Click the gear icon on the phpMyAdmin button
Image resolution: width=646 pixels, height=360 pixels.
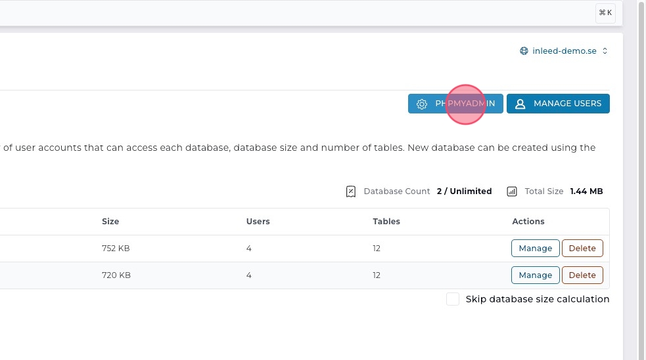coord(423,104)
